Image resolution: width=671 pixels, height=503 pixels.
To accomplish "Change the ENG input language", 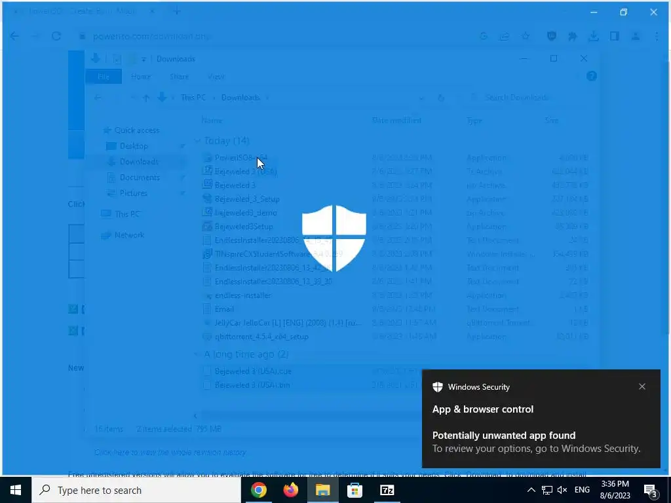I will 582,490.
